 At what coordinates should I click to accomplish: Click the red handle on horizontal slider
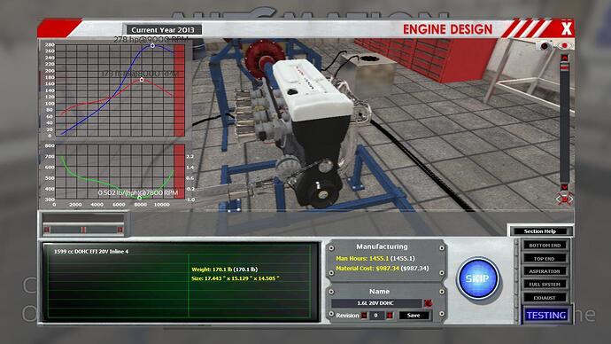83,230
